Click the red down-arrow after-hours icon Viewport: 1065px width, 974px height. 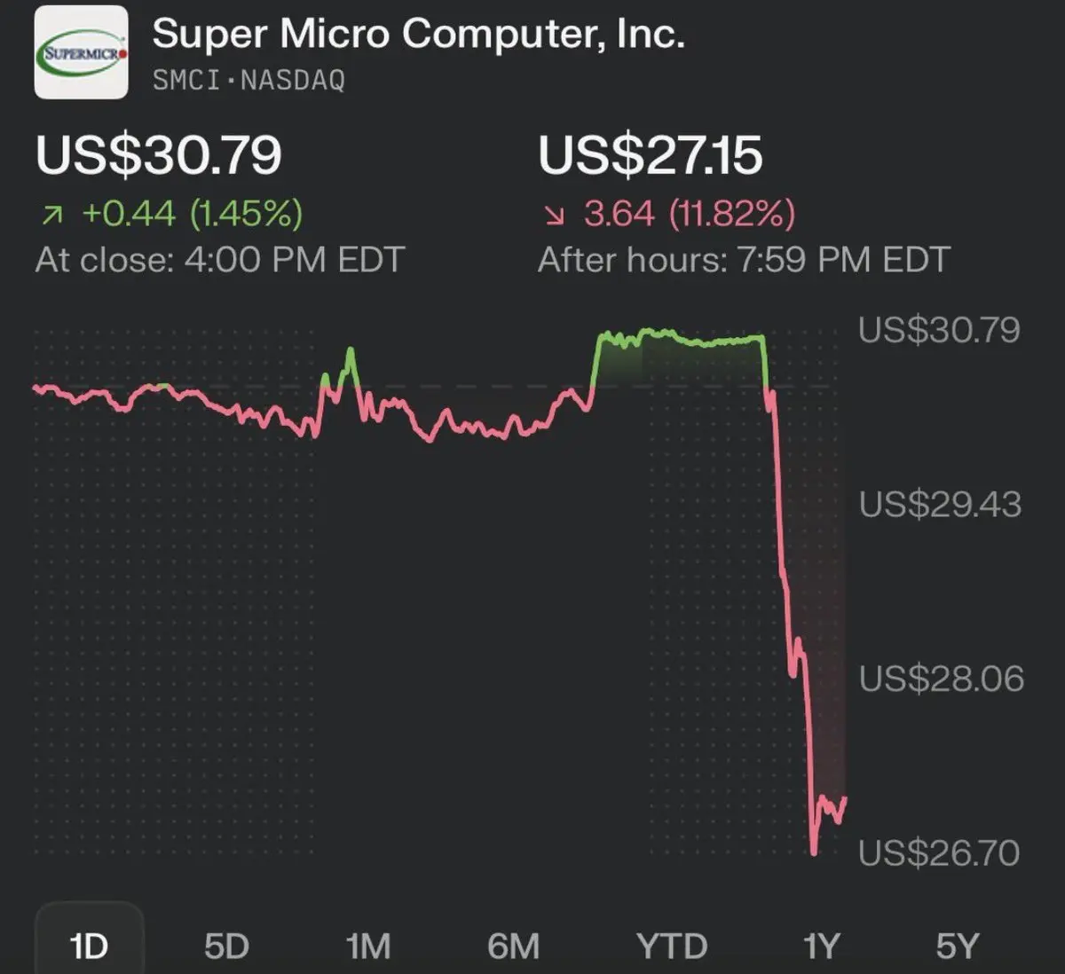[x=555, y=214]
